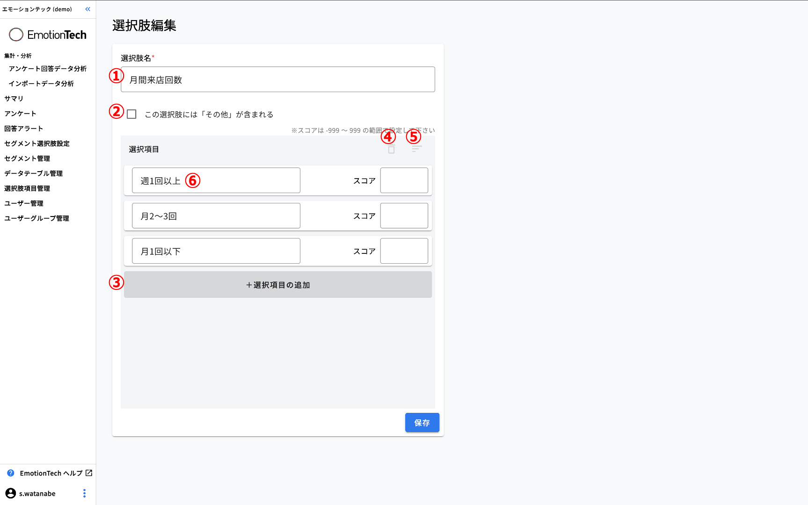Click the sort icon beside trash

(416, 149)
